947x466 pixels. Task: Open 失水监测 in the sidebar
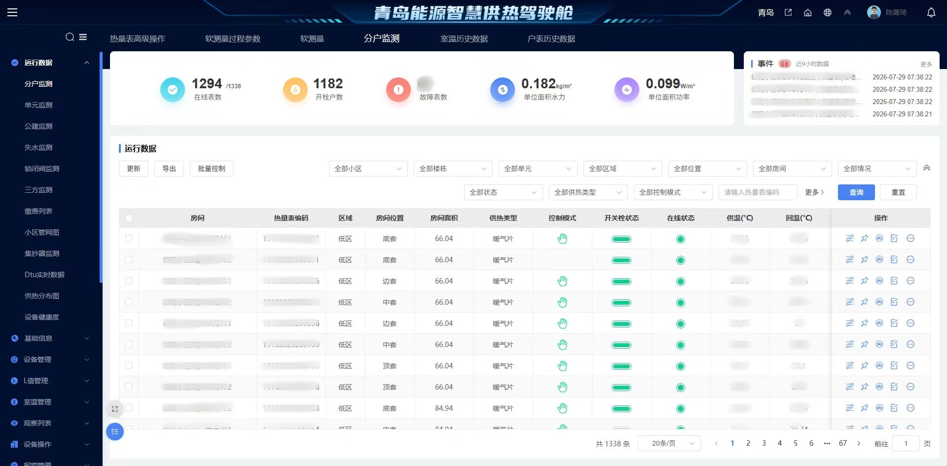(38, 147)
